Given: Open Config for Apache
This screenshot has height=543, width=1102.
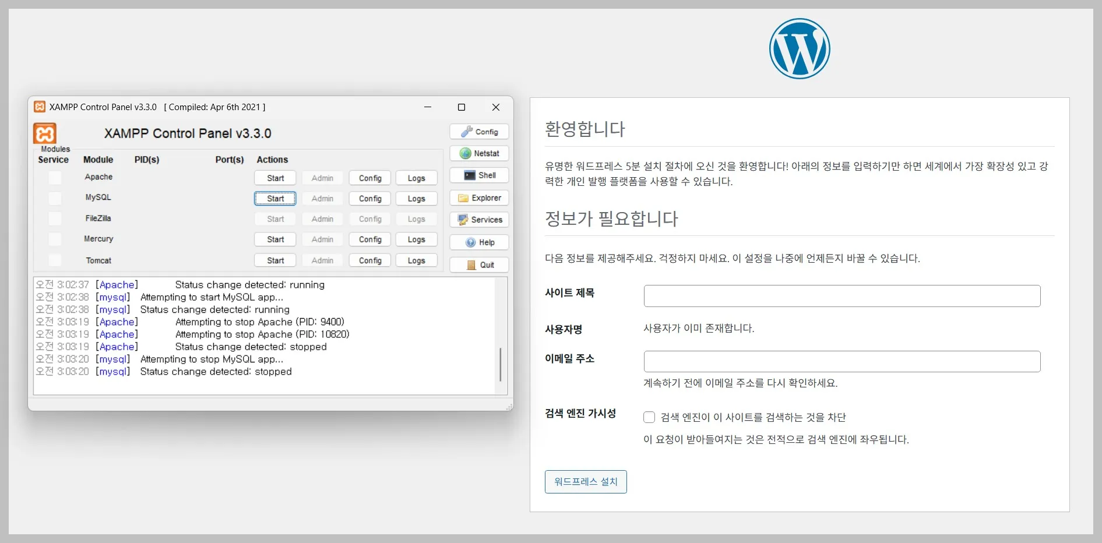Looking at the screenshot, I should 370,178.
